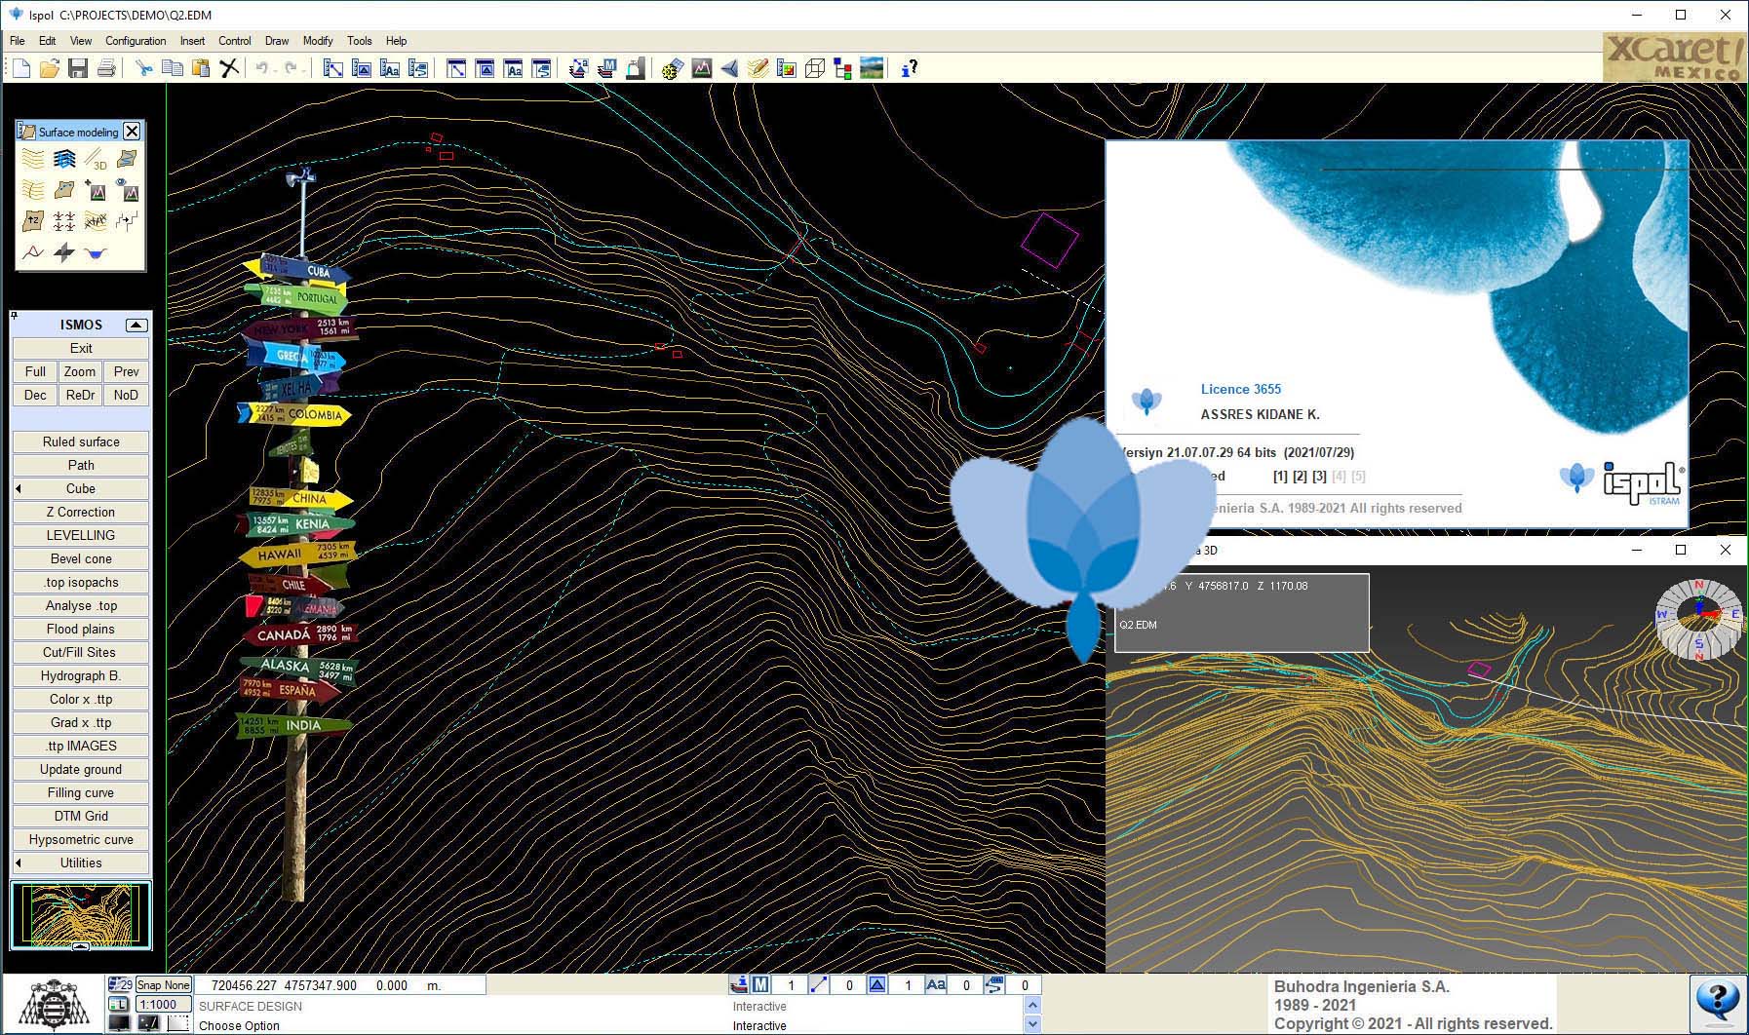Screen dimensions: 1749x1035
Task: Click the 3D lines icon in Surface modeling
Action: click(x=96, y=159)
